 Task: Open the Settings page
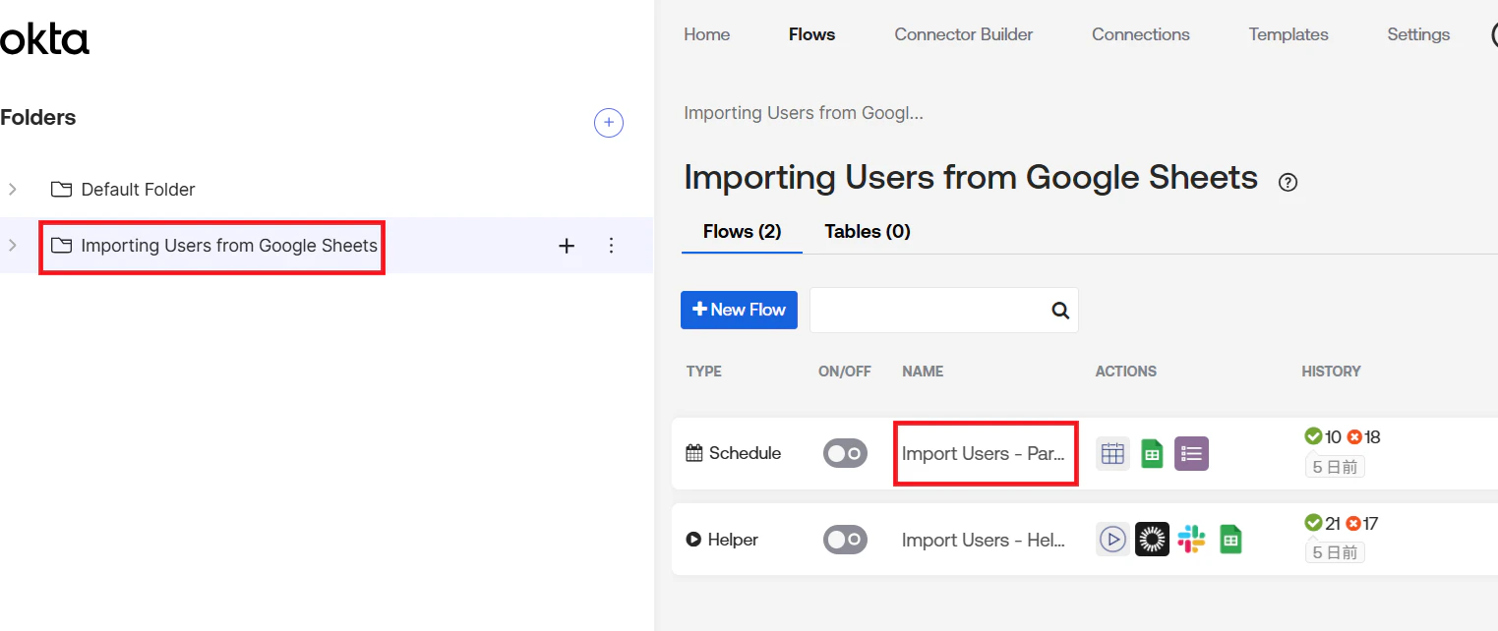(1418, 34)
